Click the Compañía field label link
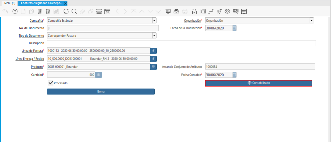This screenshot has height=142, width=331. coord(36,21)
